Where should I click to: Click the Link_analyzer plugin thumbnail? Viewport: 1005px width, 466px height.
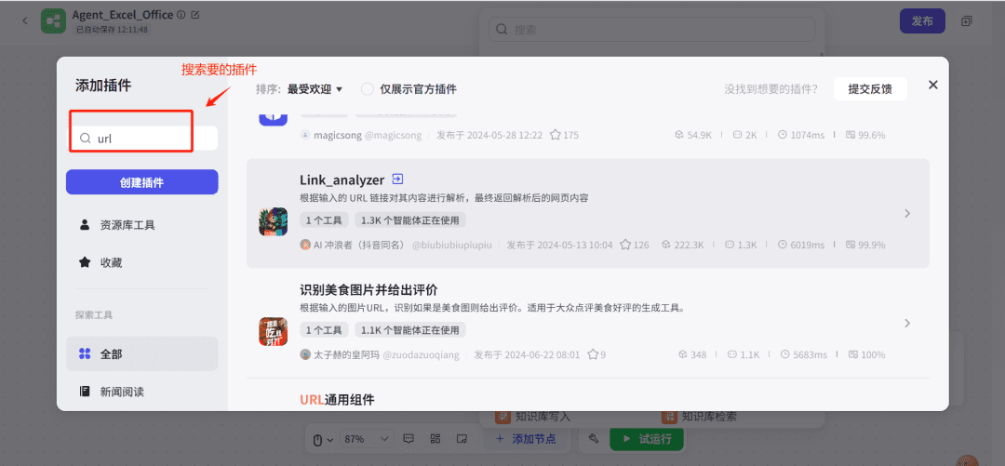click(x=273, y=221)
